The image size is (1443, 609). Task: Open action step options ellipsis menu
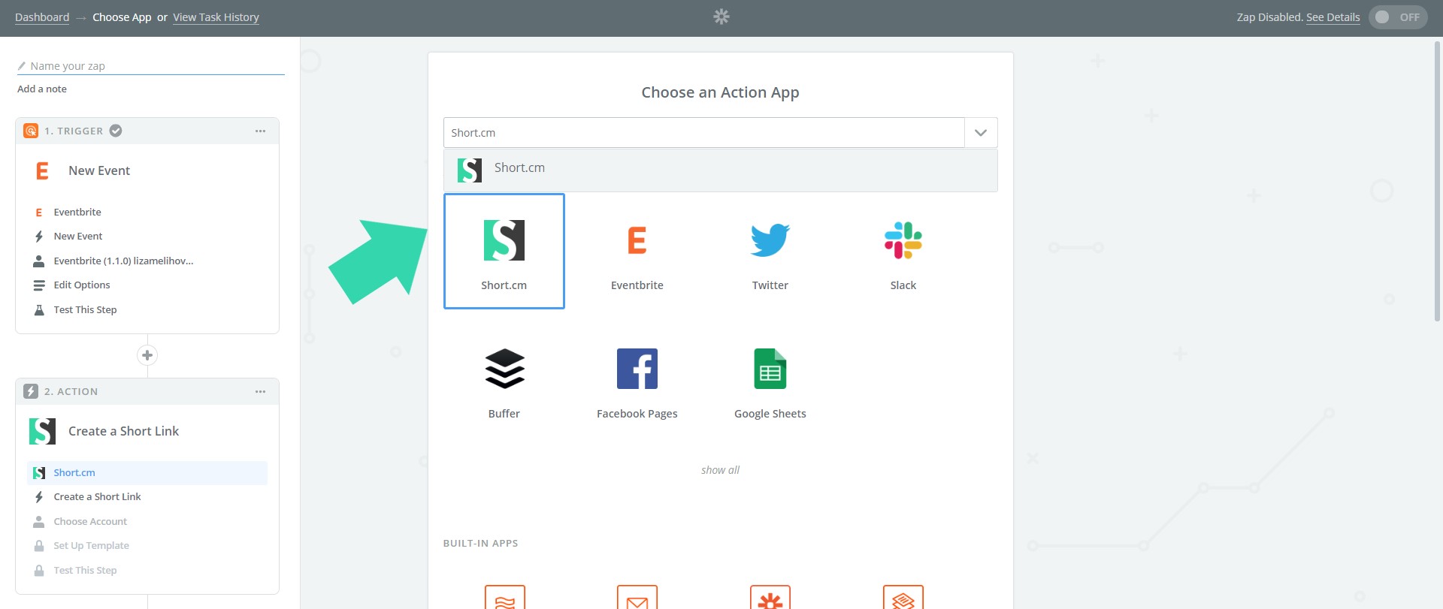tap(260, 391)
